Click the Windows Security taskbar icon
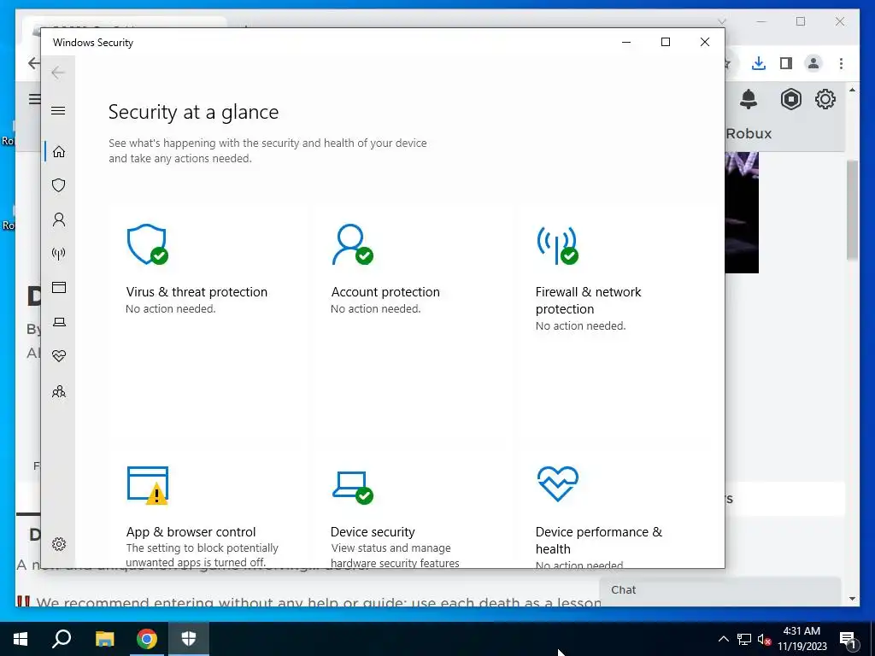 [189, 639]
